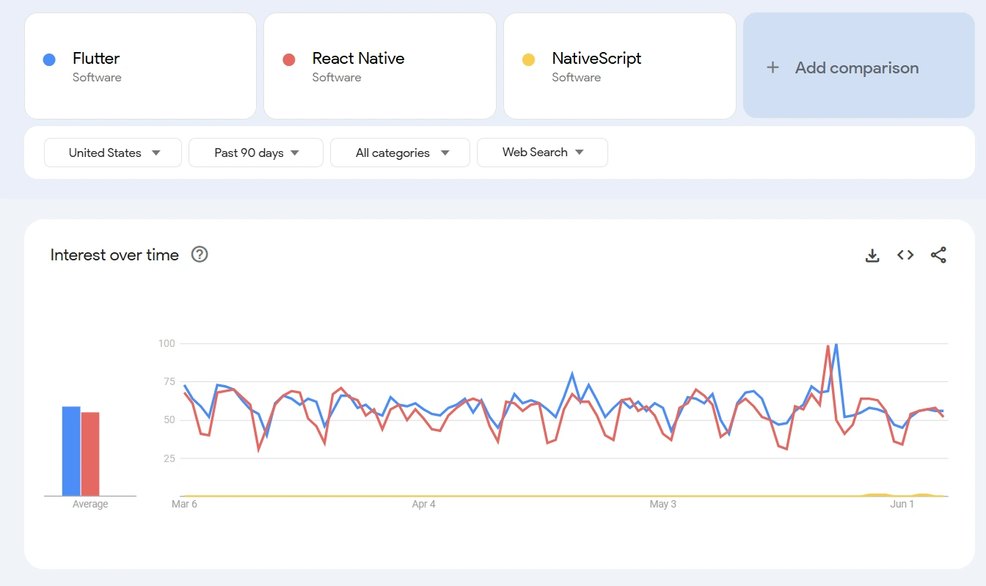Click the 100 y-axis value
This screenshot has width=986, height=586.
click(x=167, y=343)
